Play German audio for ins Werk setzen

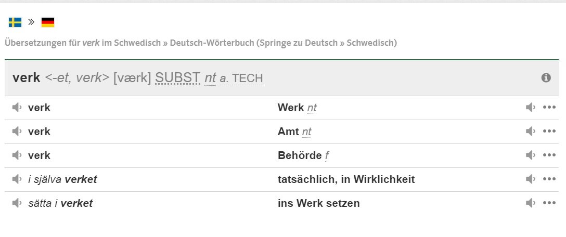(530, 203)
